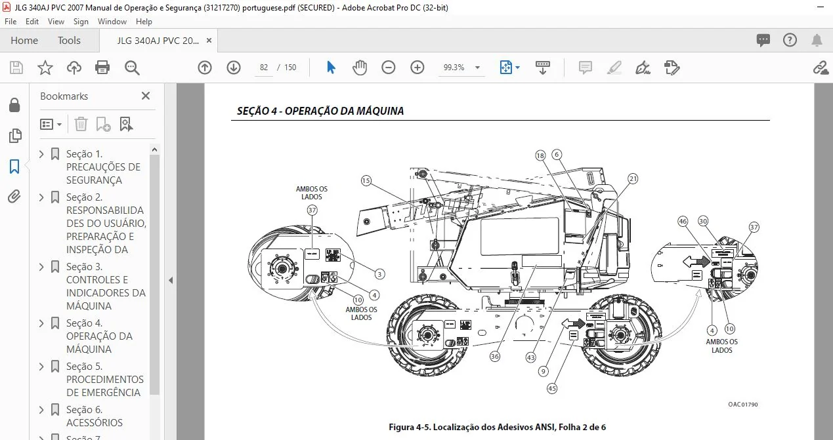833x440 pixels.
Task: Collapse the navigation pane with the side arrow
Action: (170, 280)
